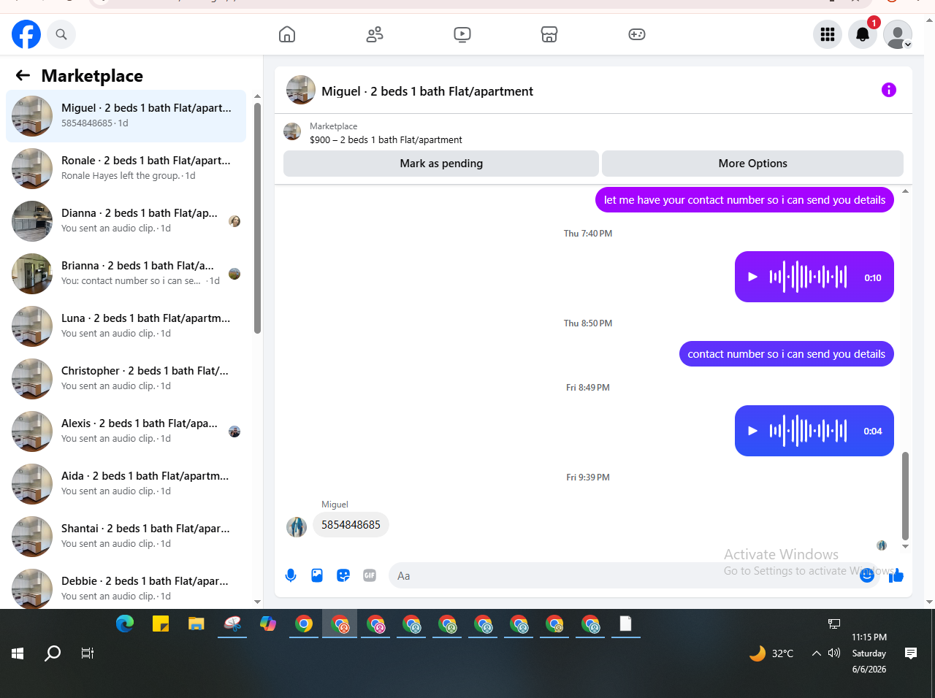The image size is (935, 698).
Task: Open File Explorer from the taskbar
Action: (x=196, y=624)
